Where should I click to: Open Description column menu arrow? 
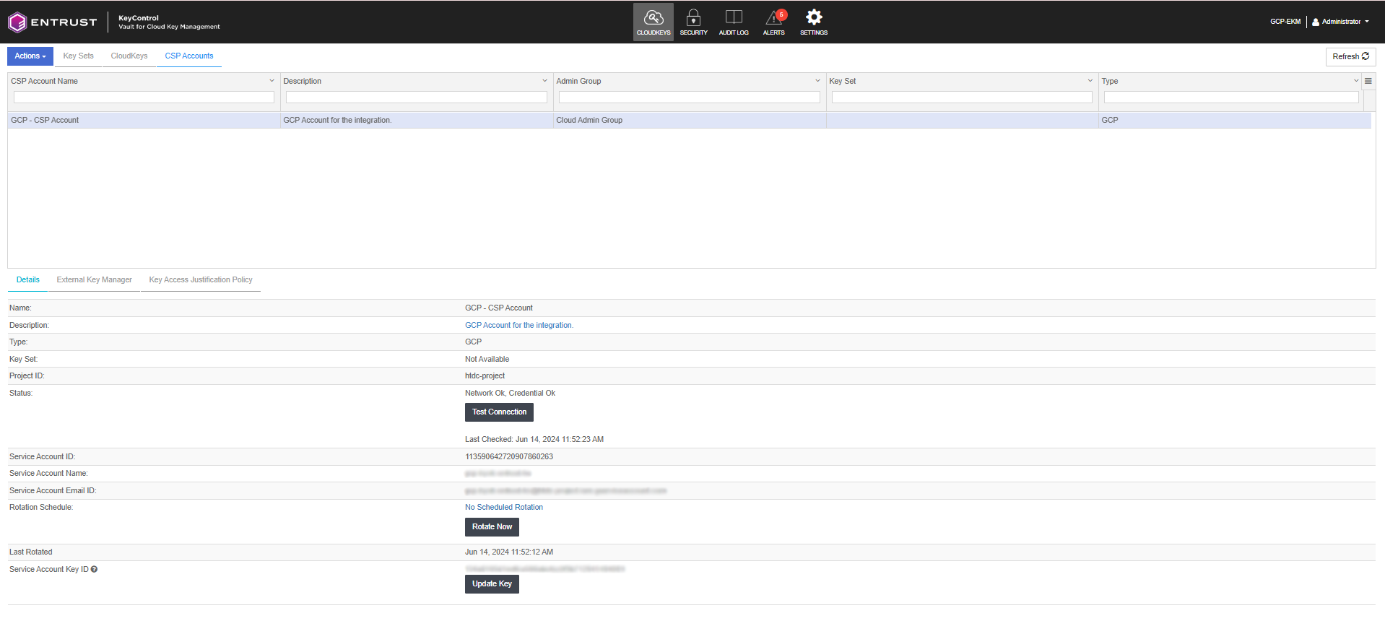[544, 81]
